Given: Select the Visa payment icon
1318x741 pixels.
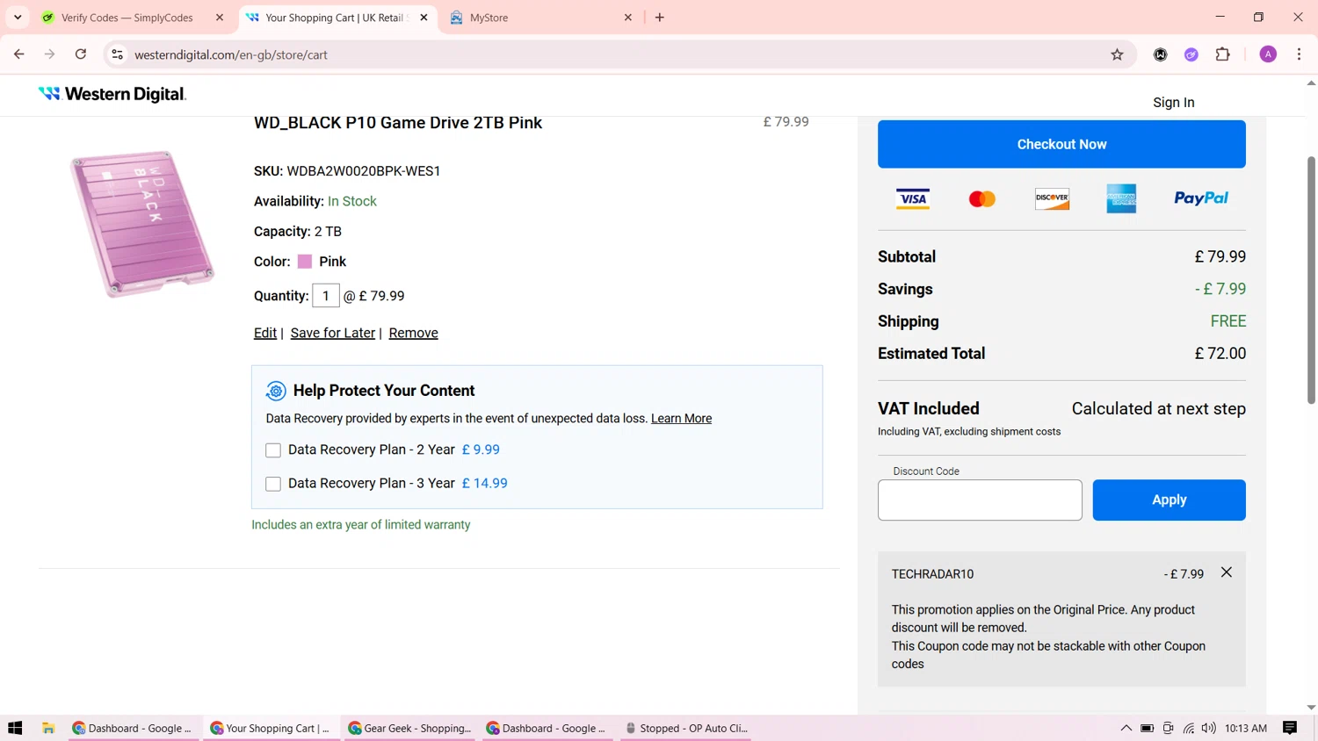Looking at the screenshot, I should (912, 198).
